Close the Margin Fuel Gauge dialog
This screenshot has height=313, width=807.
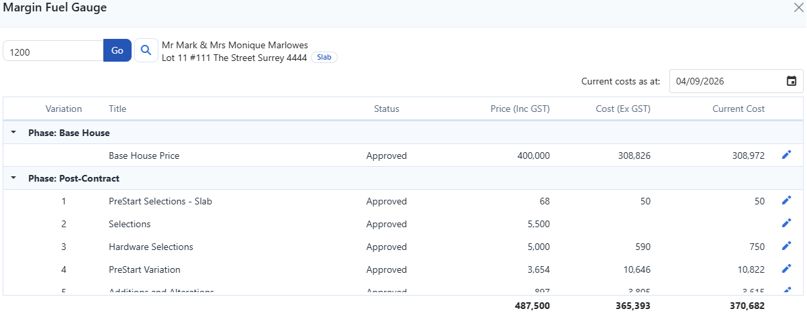click(x=798, y=7)
